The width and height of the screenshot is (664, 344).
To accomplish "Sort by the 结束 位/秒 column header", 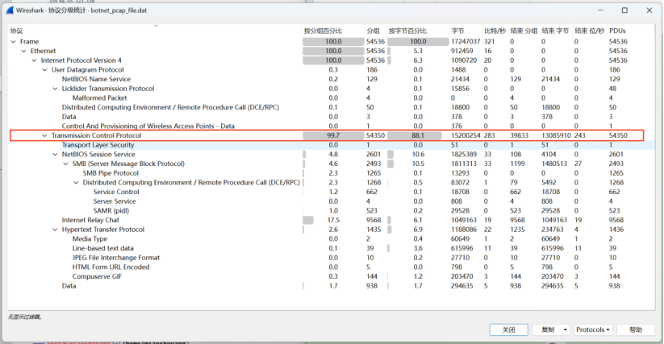I will coord(590,31).
